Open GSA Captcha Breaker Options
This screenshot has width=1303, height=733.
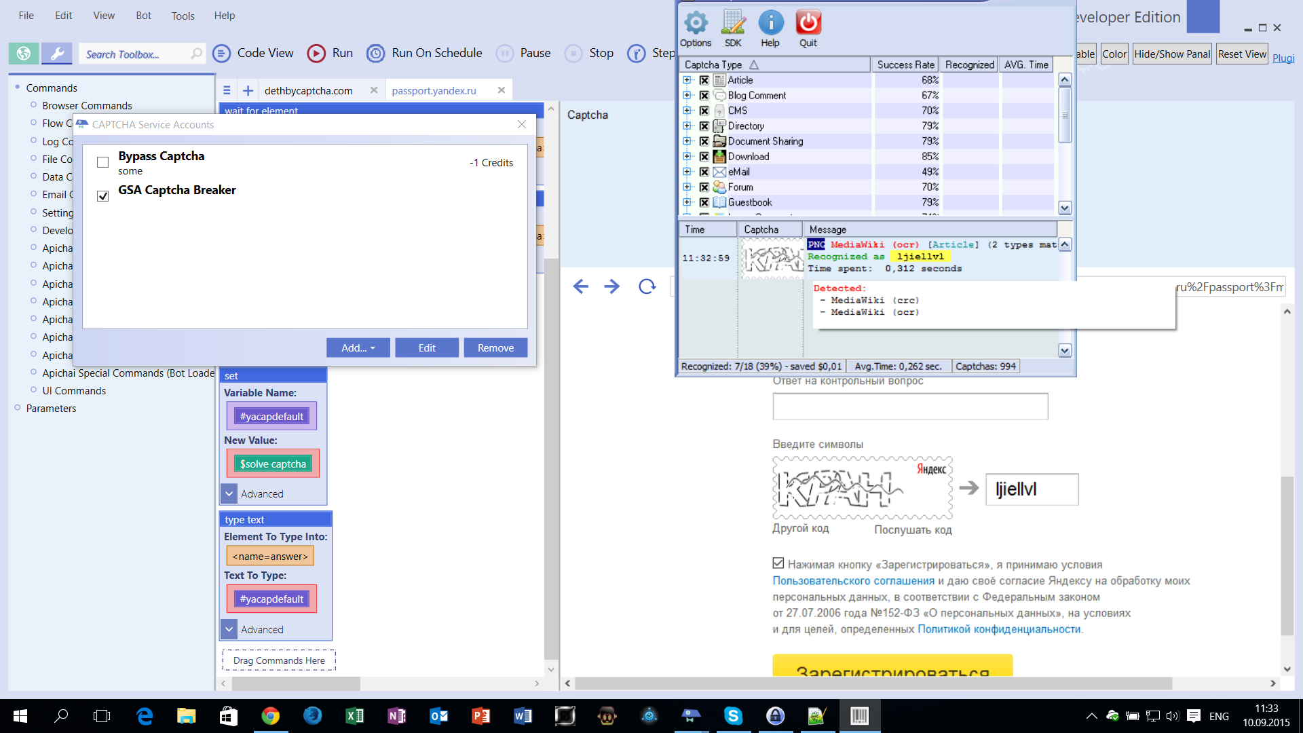[x=696, y=29]
